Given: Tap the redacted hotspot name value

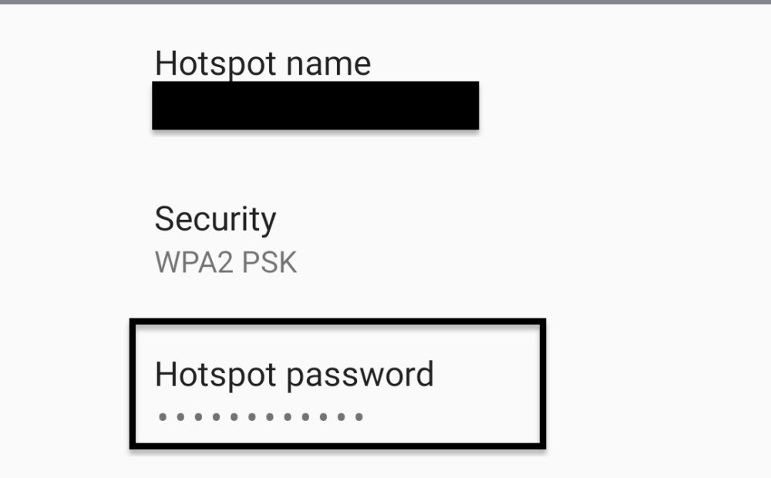Looking at the screenshot, I should coord(316,106).
